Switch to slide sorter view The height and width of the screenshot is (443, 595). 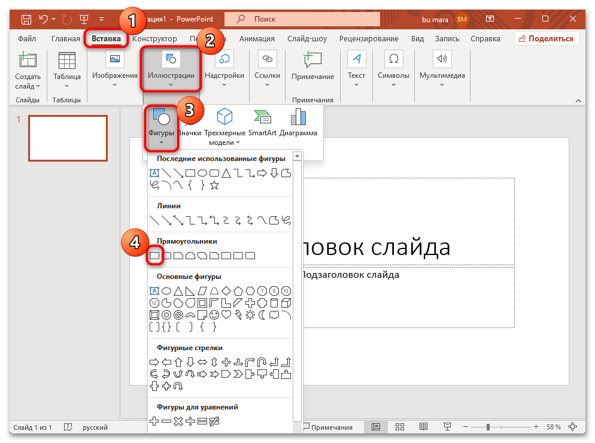pos(399,427)
